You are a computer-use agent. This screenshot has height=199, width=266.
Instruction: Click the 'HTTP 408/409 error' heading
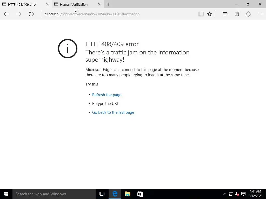pyautogui.click(x=112, y=44)
